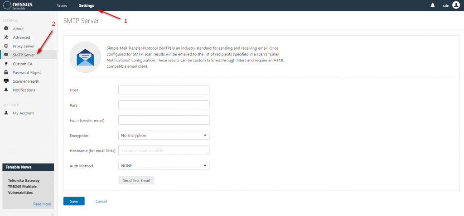The width and height of the screenshot is (464, 216).
Task: Click the My Account person icon
Action: click(x=6, y=113)
